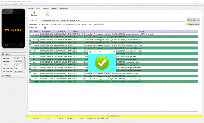Click the Scatter-loading folder button

tap(193, 24)
